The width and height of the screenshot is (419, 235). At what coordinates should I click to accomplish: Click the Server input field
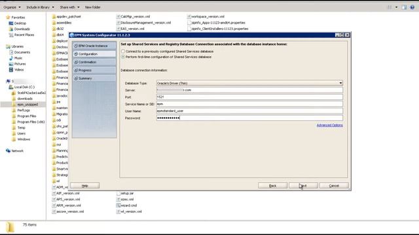click(x=249, y=90)
